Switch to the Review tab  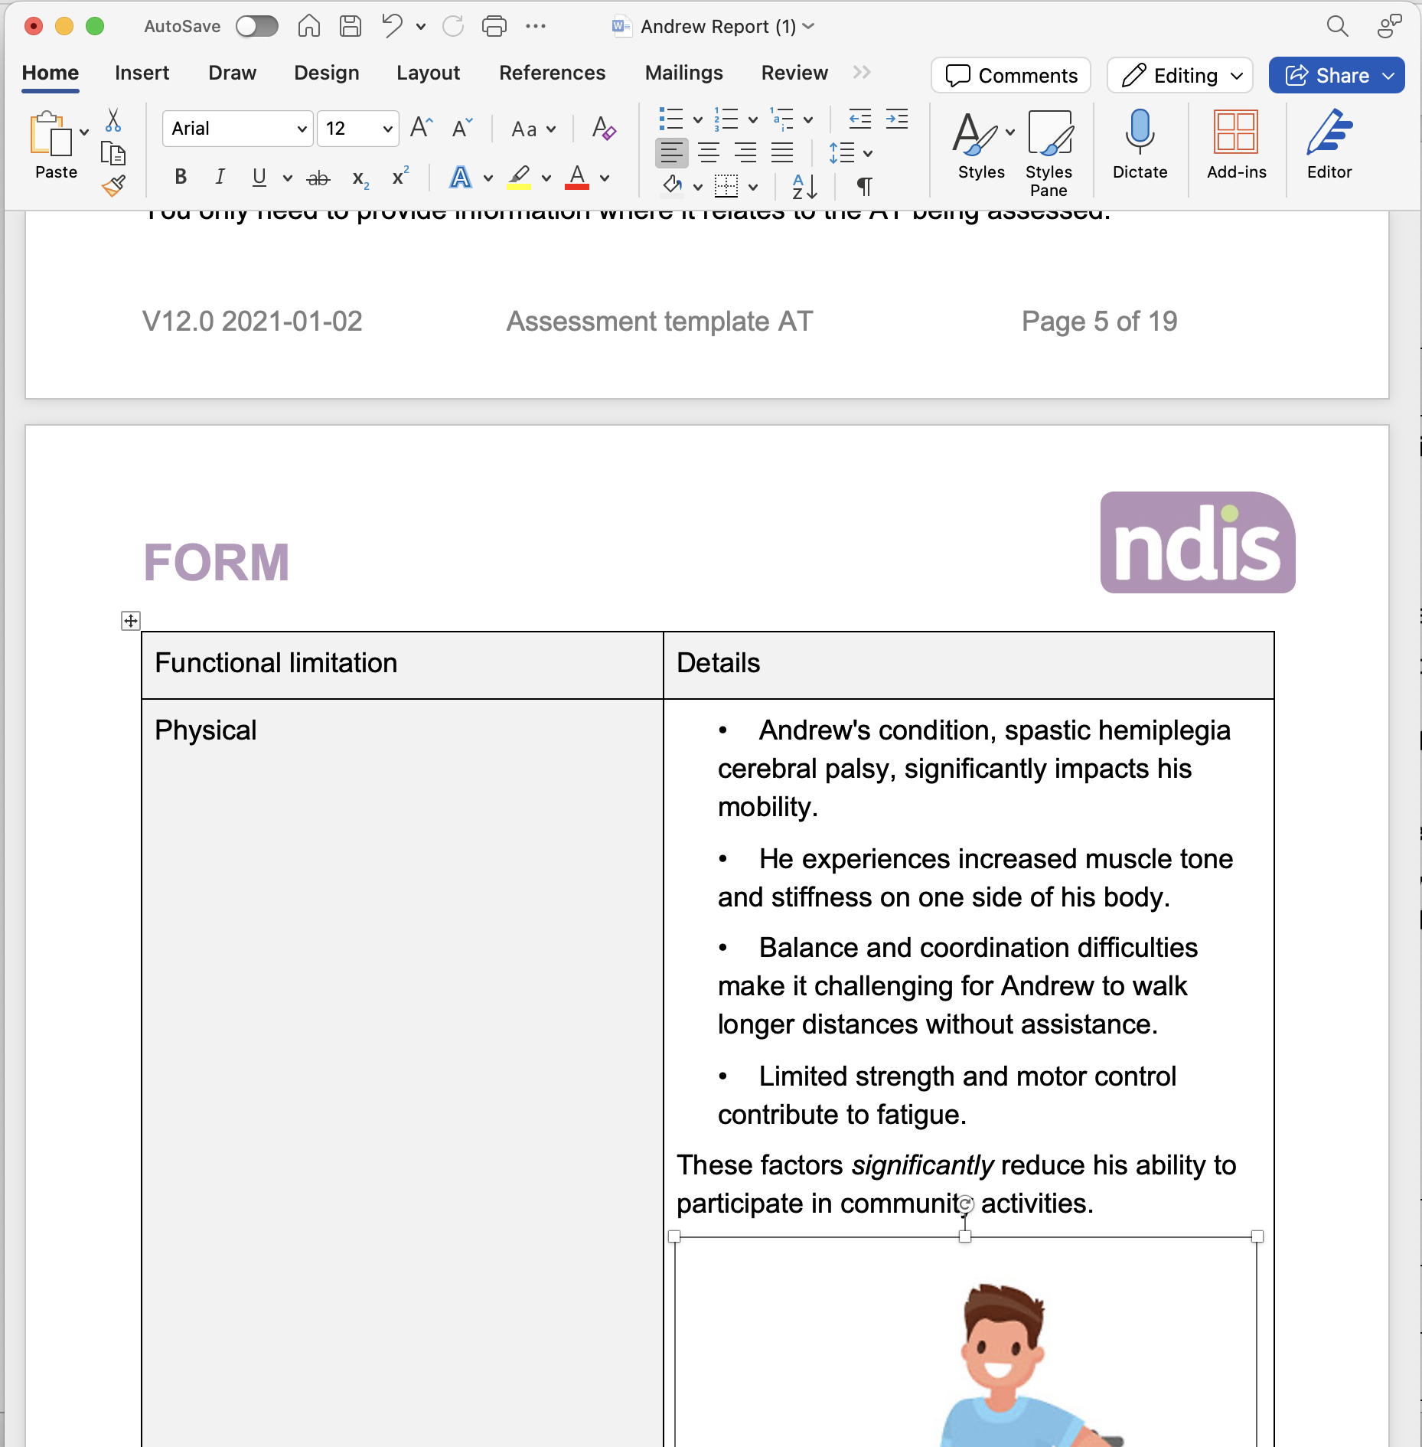pos(794,73)
